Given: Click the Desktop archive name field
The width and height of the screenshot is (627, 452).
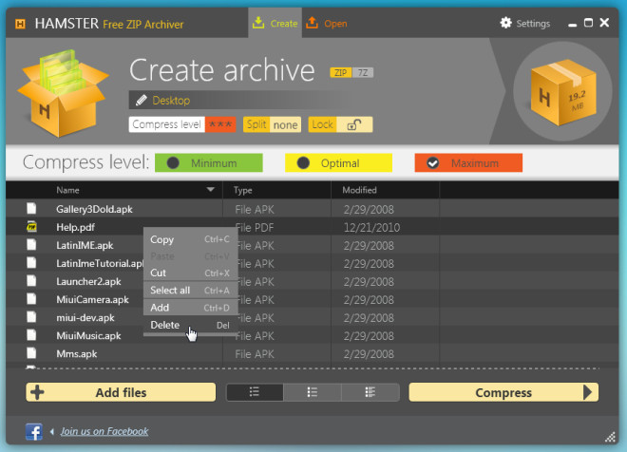Looking at the screenshot, I should [240, 100].
